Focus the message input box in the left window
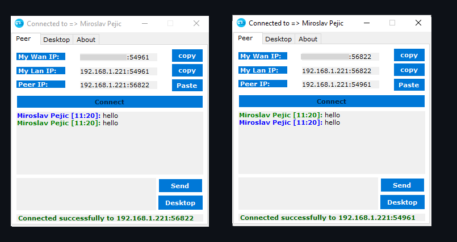 [x=86, y=194]
